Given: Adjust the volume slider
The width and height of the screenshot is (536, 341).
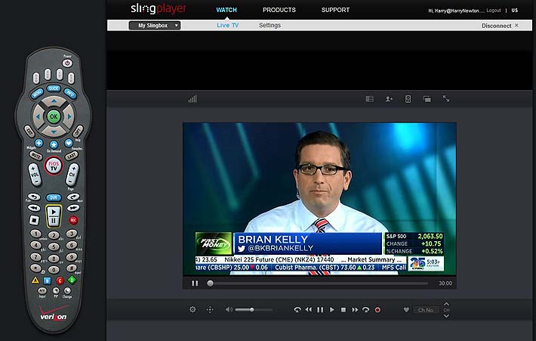Looking at the screenshot, I should 254,310.
